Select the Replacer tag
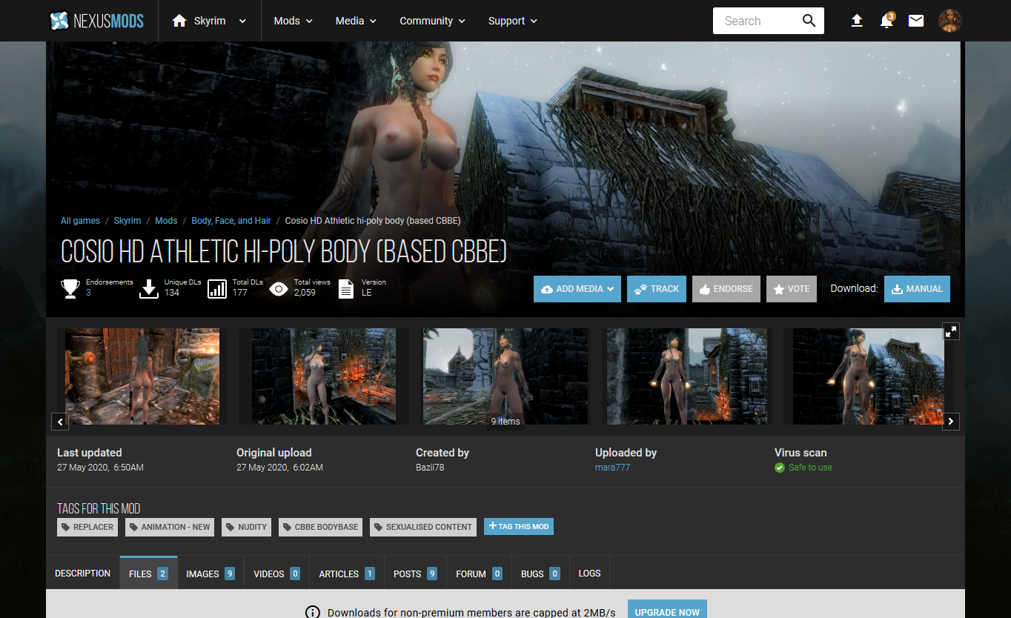 [87, 527]
